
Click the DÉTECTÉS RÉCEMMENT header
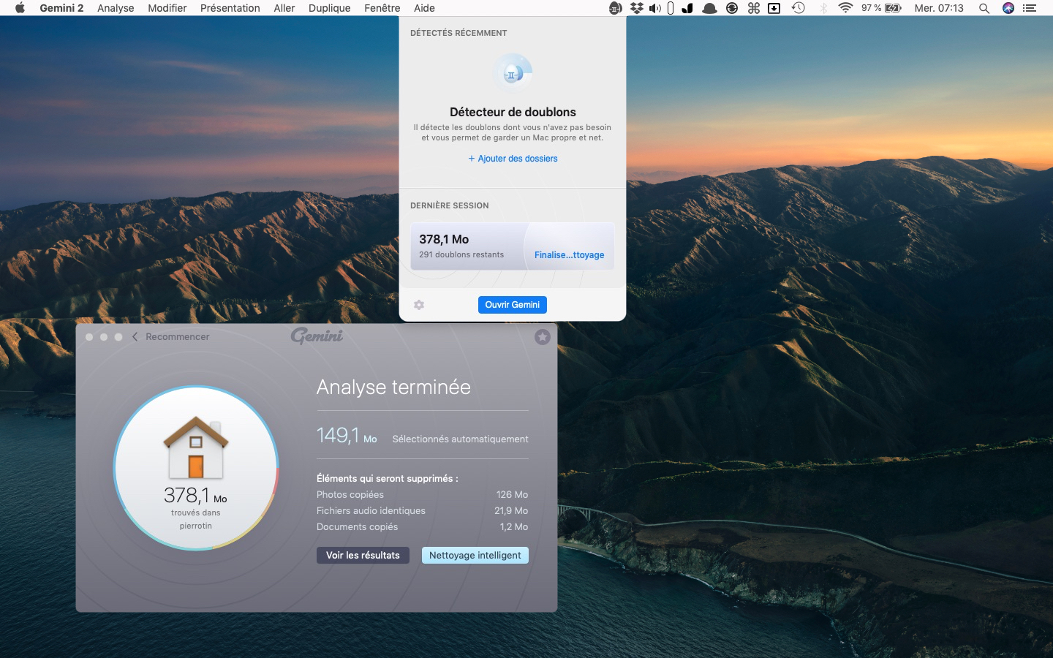[458, 33]
